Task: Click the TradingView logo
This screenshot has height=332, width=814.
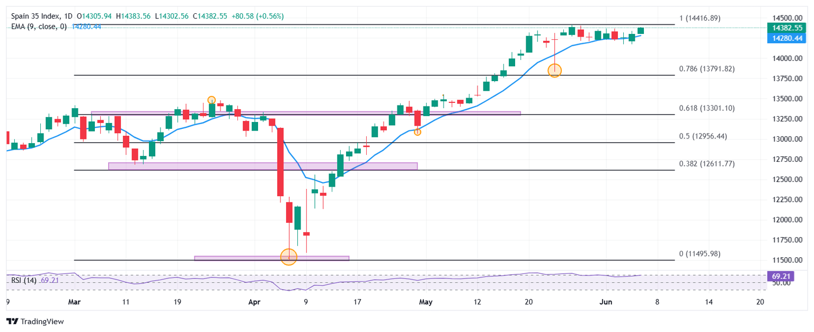Action: 34,321
